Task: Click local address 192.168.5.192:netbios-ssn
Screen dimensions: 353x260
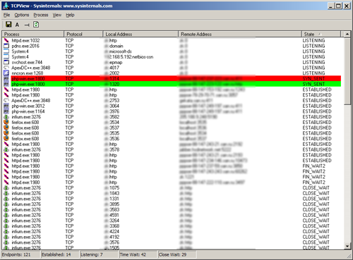Action: [129, 57]
